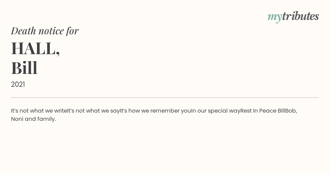Image resolution: width=330 pixels, height=173 pixels.
Task: Click the phrase "Rest In Peace Bill"
Action: (263, 111)
